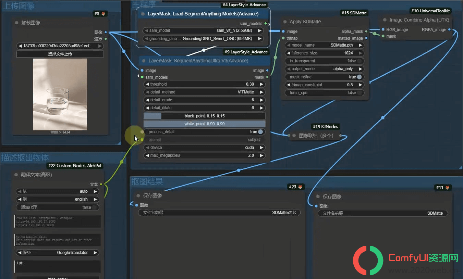The height and width of the screenshot is (279, 463).
Task: Increase threshold with its right arrow
Action: pyautogui.click(x=261, y=84)
